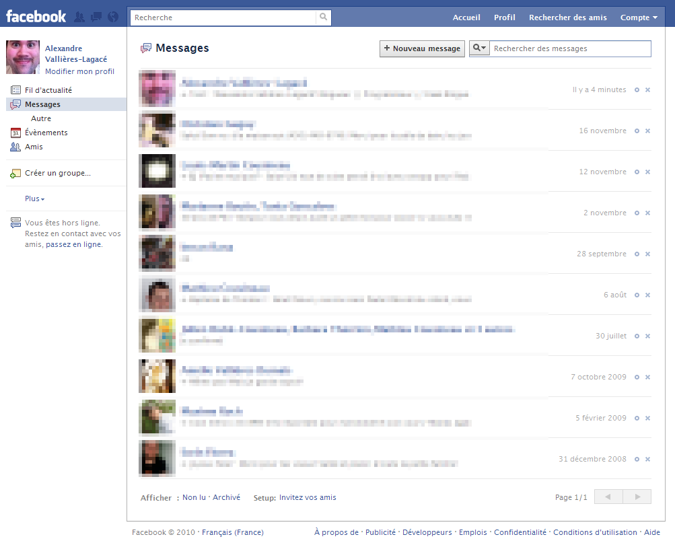
Task: Open Aide footer link
Action: pyautogui.click(x=651, y=532)
